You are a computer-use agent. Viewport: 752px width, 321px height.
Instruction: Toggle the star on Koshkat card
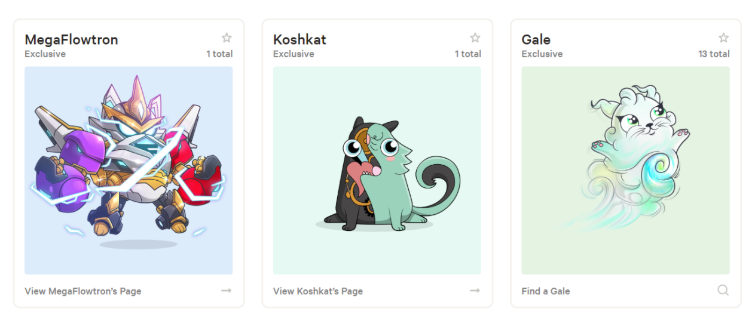tap(475, 38)
